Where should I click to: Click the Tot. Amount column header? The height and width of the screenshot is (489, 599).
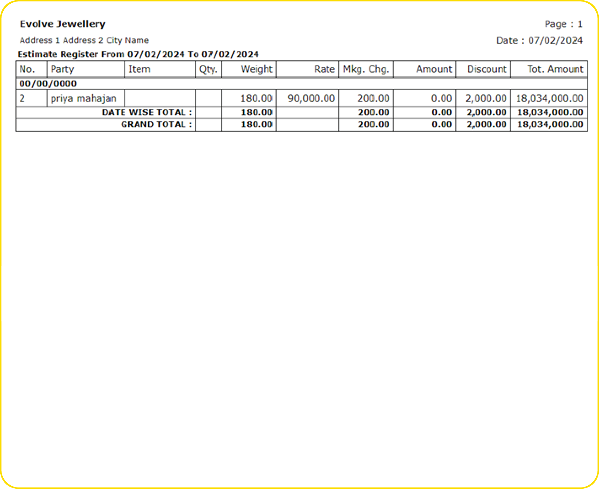click(x=555, y=69)
